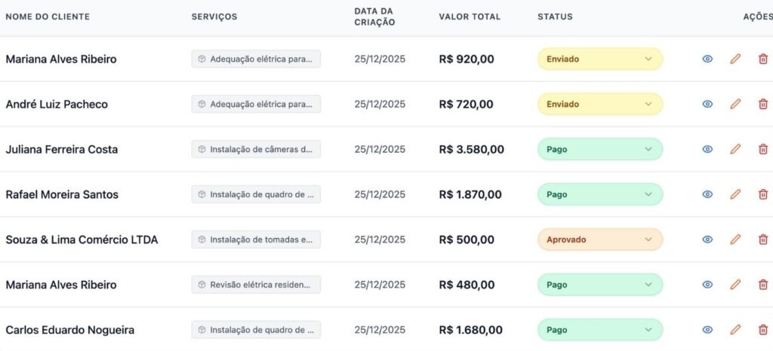Open Pago status dropdown for Rafael Moreira Santos
The width and height of the screenshot is (773, 351).
[x=599, y=194]
